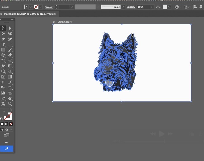Select the Artboard tool
This screenshot has height=161, width=204.
coord(10,93)
